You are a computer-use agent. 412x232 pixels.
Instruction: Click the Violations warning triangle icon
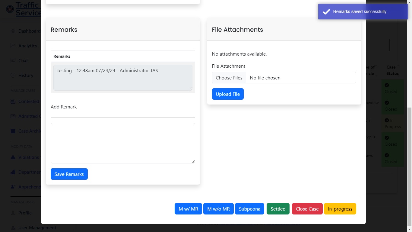[13, 157]
